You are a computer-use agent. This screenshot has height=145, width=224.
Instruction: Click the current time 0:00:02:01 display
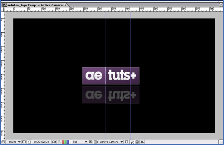[x=41, y=142]
